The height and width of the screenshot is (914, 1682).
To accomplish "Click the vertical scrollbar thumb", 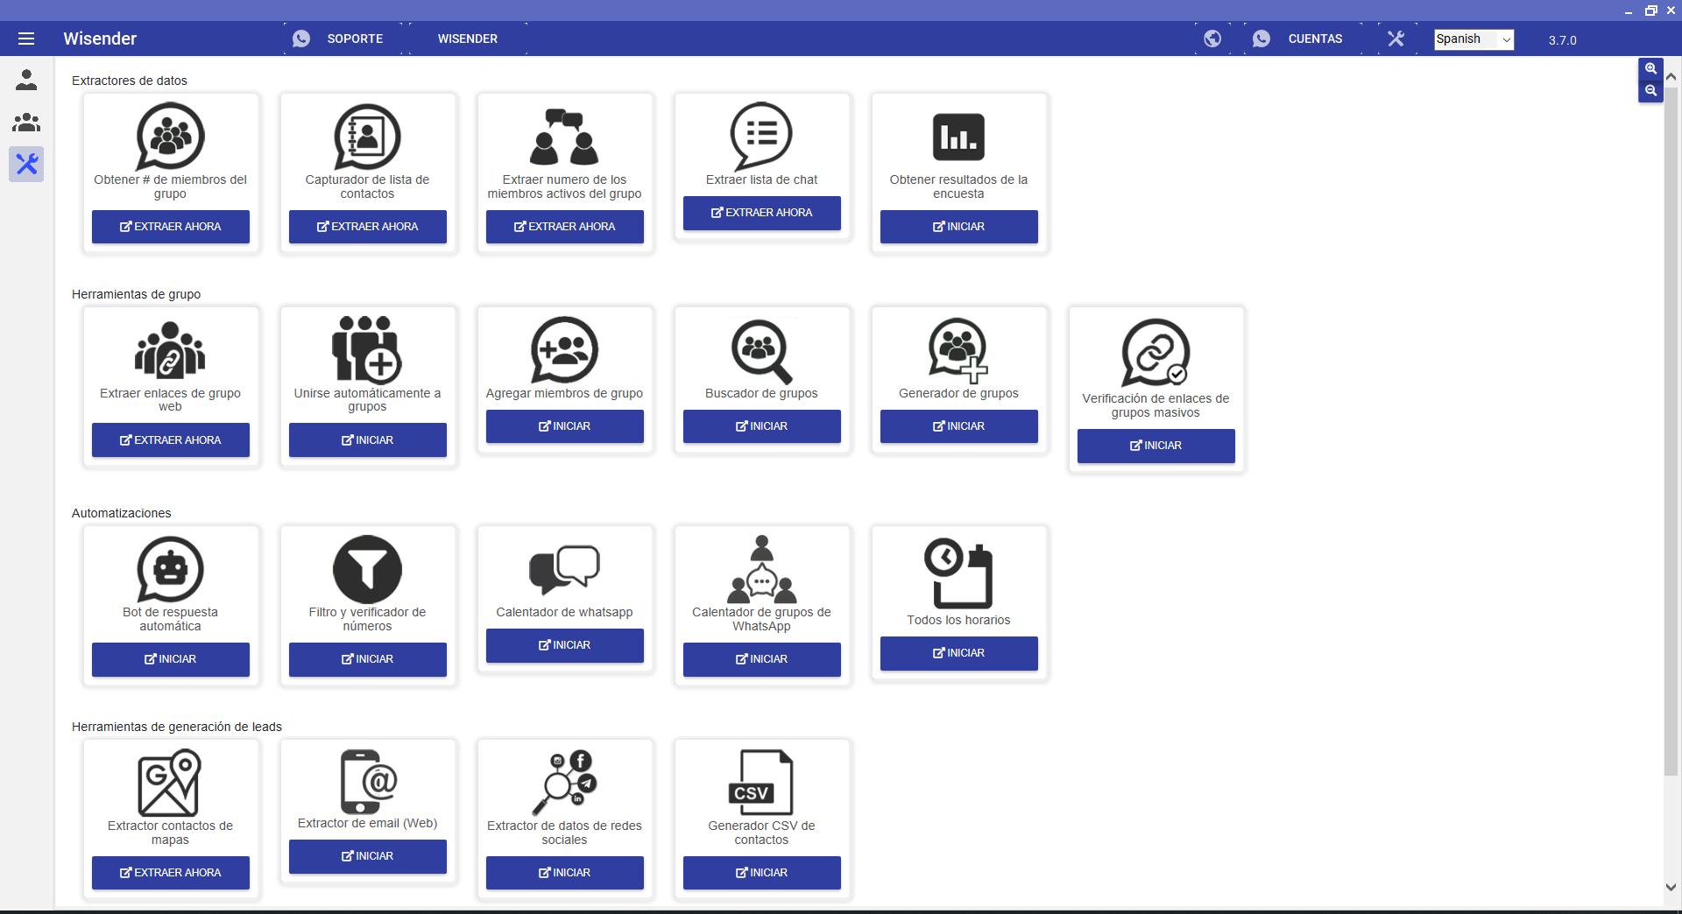I will (x=1671, y=432).
